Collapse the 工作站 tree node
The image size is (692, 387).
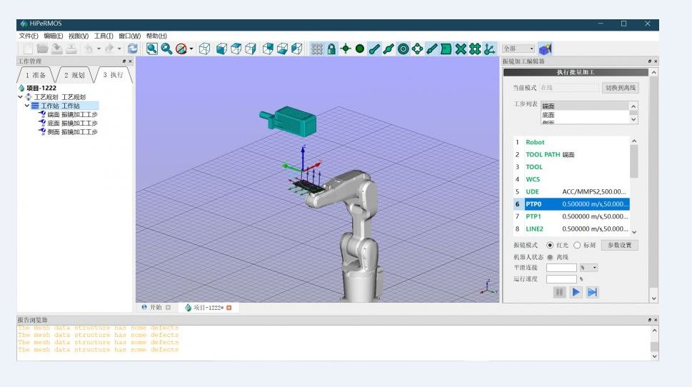(27, 106)
